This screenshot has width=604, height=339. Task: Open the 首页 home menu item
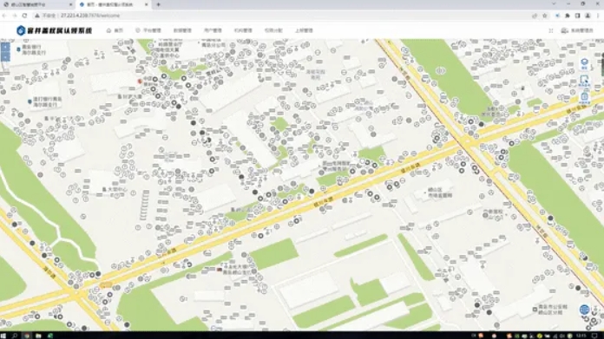[115, 30]
